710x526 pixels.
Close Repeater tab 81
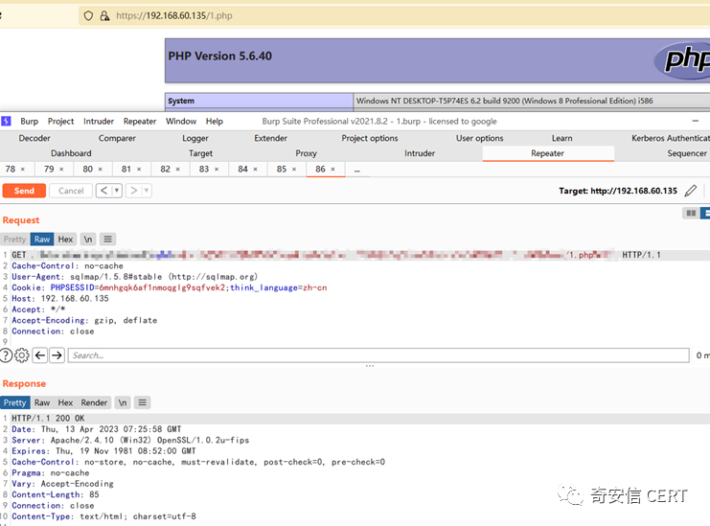139,170
